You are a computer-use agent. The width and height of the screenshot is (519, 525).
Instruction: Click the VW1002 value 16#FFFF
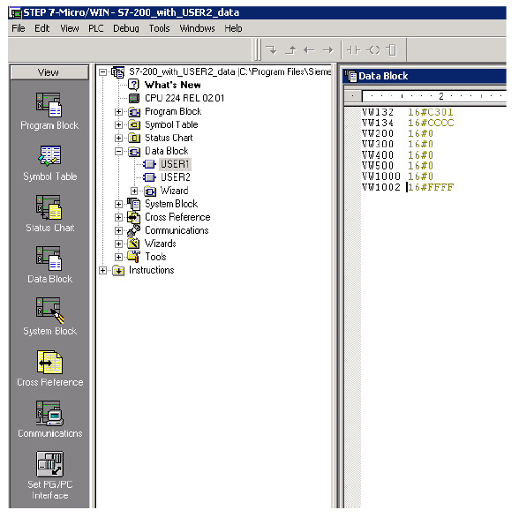click(431, 187)
